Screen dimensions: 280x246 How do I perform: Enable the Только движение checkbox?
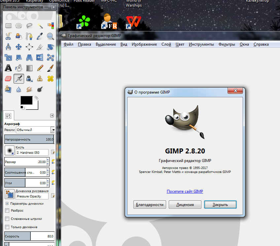click(7, 227)
